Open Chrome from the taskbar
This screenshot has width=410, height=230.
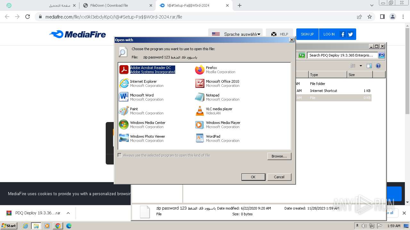[58, 226]
